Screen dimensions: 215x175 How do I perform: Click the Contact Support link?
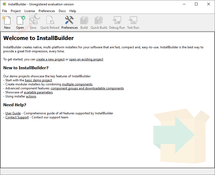point(17,117)
